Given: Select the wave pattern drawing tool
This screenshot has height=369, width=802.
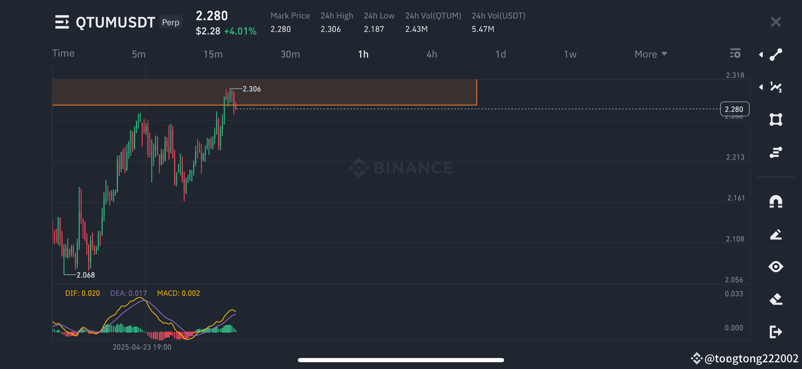Looking at the screenshot, I should tap(776, 87).
